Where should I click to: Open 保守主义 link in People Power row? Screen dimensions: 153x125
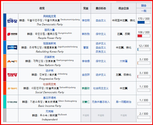point(101,34)
